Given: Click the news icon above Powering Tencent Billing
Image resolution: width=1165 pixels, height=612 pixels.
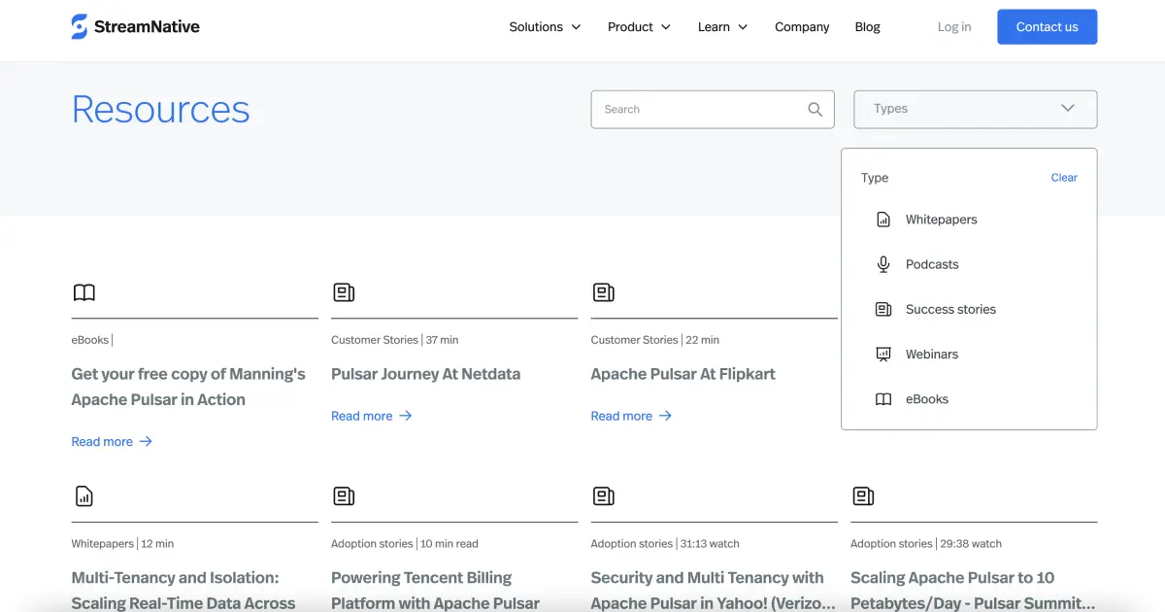Looking at the screenshot, I should tap(344, 496).
